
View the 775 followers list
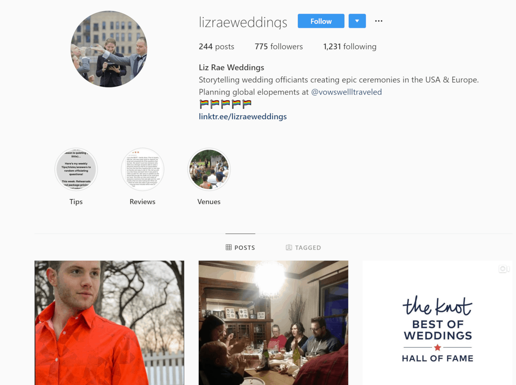(279, 46)
